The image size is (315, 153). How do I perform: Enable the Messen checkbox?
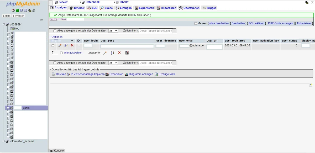[x=196, y=23]
